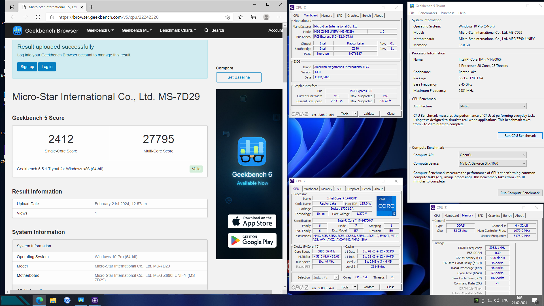Select the Bench tab in the Intel Core i7 CPU-Z window

(366, 189)
